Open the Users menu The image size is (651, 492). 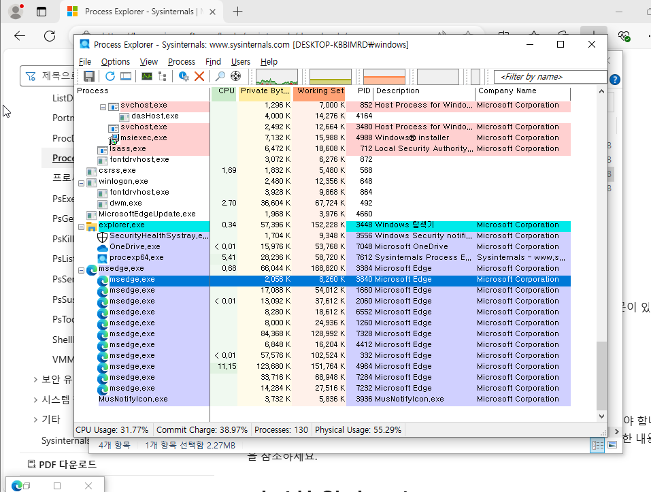pyautogui.click(x=241, y=61)
